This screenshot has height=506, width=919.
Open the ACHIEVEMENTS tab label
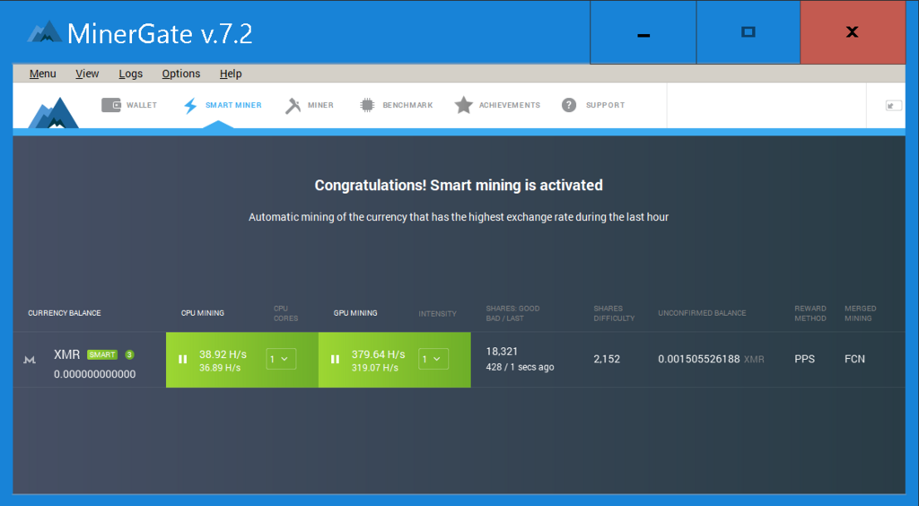coord(510,106)
